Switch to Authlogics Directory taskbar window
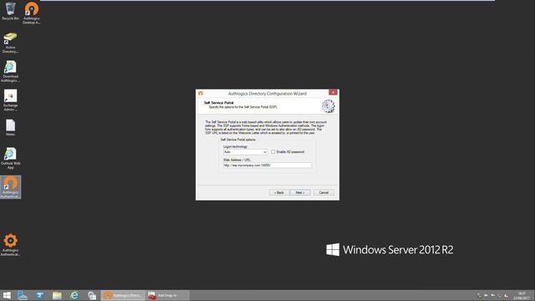 123,295
